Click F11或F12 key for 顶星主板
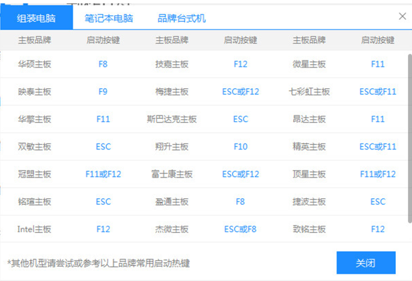The height and width of the screenshot is (281, 412). point(377,174)
